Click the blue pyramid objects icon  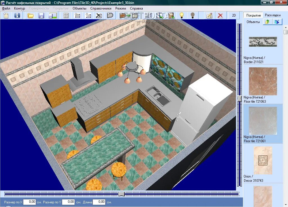coord(277,22)
